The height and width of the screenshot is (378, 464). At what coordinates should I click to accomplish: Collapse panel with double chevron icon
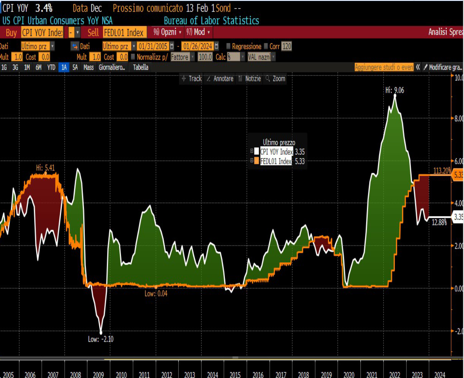point(418,67)
